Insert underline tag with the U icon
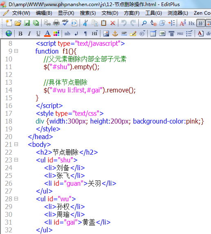This screenshot has height=234, width=211. click(38, 34)
